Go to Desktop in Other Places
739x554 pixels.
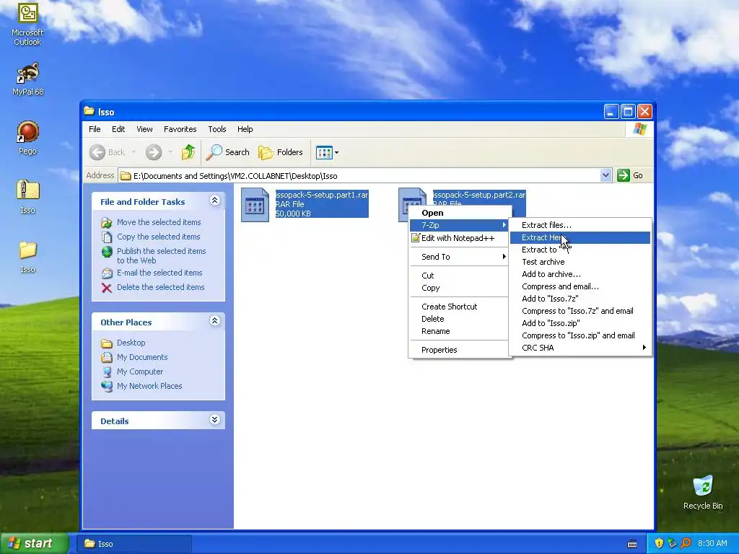131,343
